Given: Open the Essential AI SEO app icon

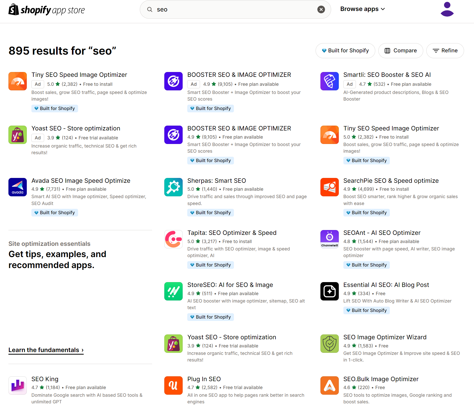Looking at the screenshot, I should pos(329,291).
